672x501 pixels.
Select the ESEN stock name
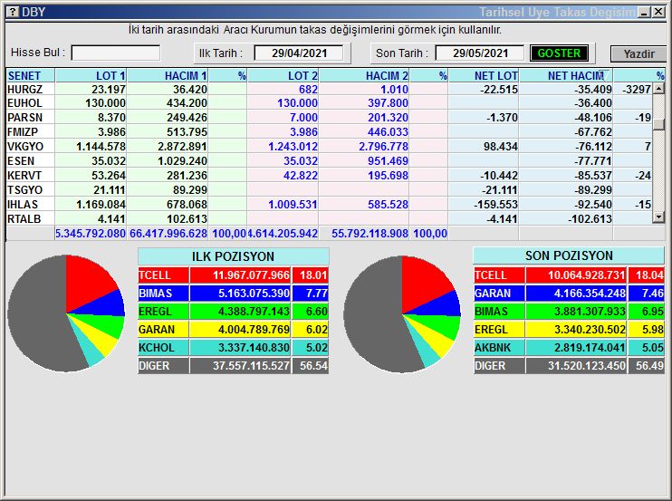21,161
